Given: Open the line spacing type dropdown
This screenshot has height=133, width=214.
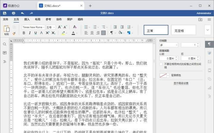Looking at the screenshot, I should click(169, 45).
